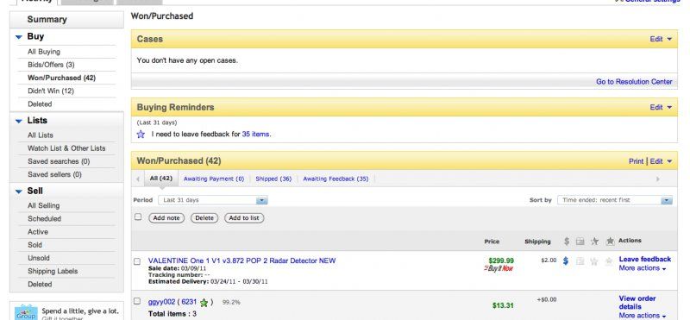Switch to the Shipped (36) tab
The width and height of the screenshot is (690, 320).
273,179
